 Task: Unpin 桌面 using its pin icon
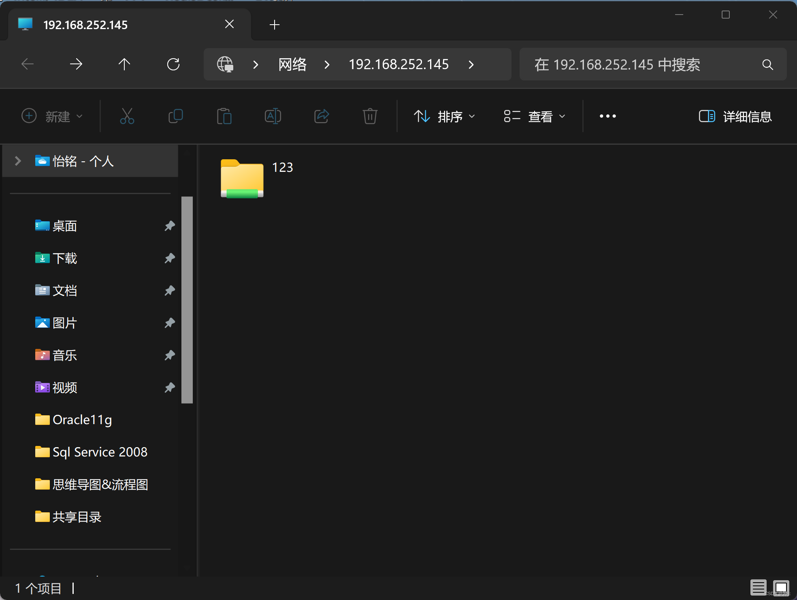tap(170, 226)
